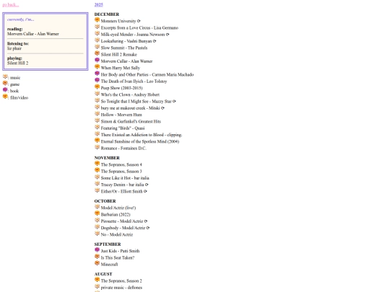Click the flower icon beside Monsters University
The height and width of the screenshot is (292, 390).
point(97,20)
